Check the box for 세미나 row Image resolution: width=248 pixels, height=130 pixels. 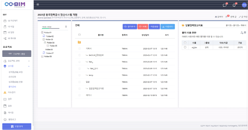[79, 95]
